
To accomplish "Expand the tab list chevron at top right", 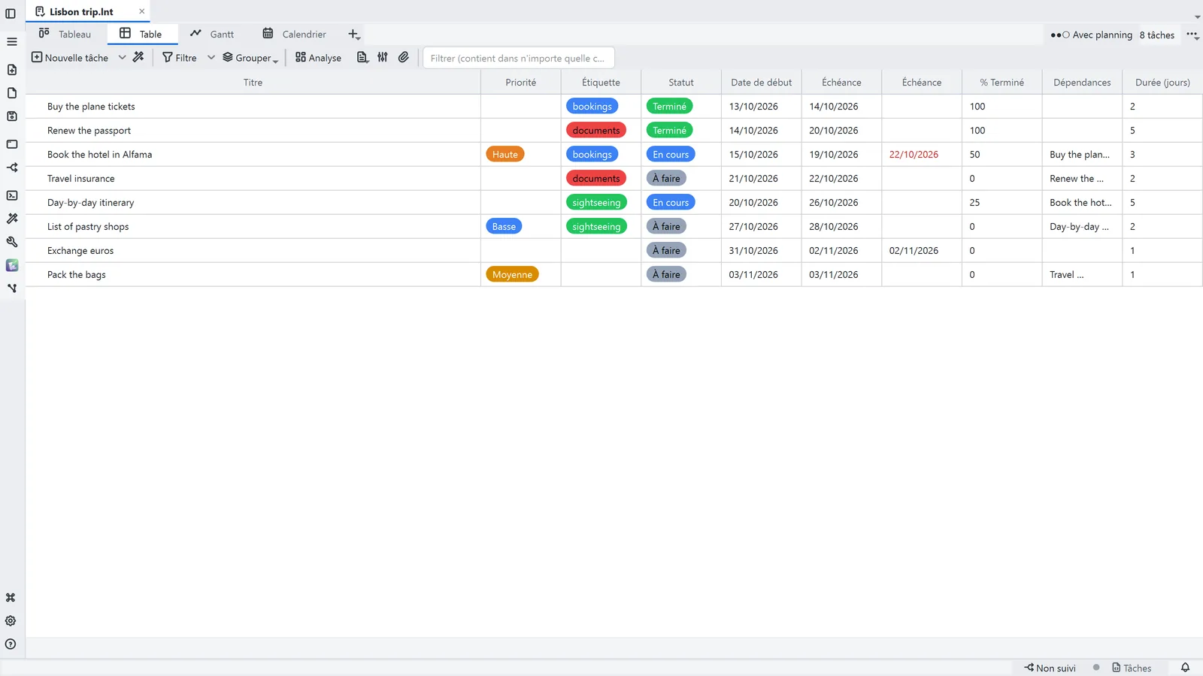I will point(1197,17).
